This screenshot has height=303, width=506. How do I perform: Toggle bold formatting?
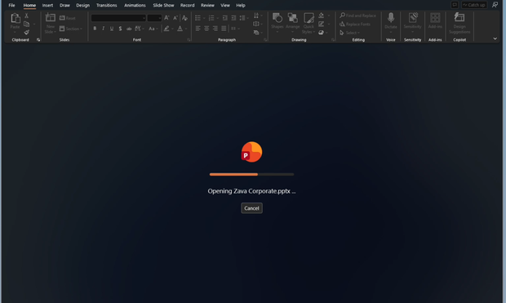click(x=95, y=29)
